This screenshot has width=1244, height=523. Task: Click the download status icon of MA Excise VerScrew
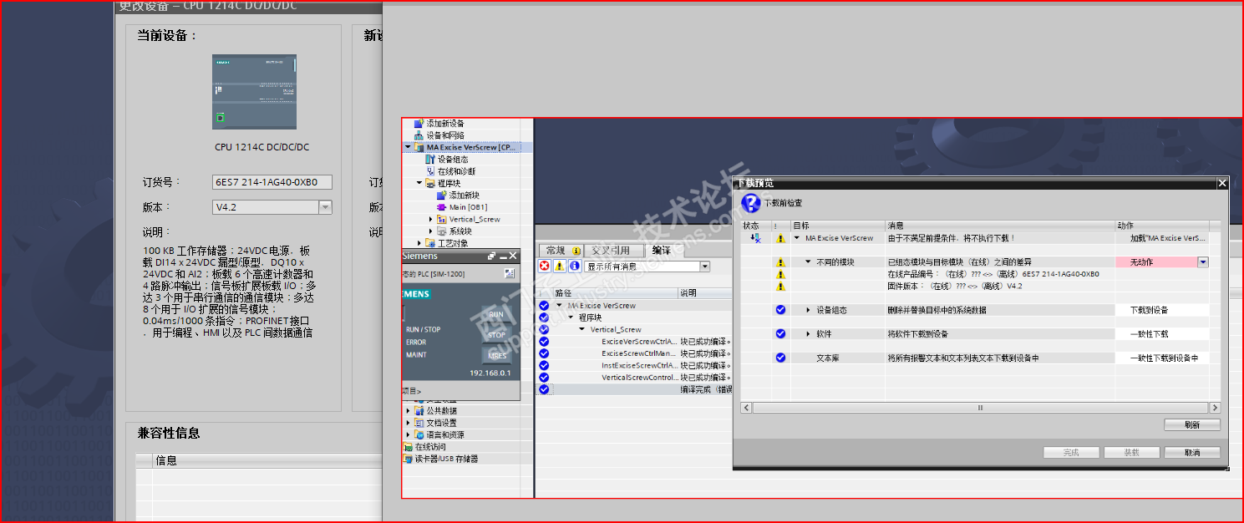click(755, 238)
